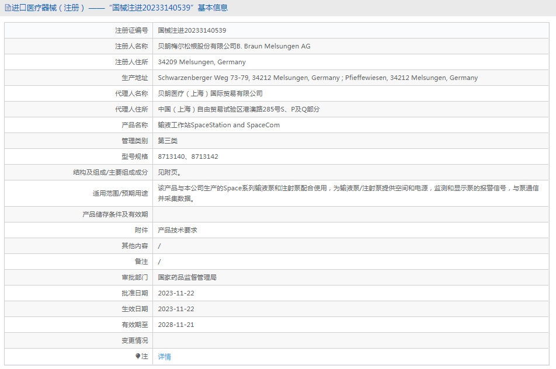Click the slash value in 其他内容 row
The width and height of the screenshot is (556, 369).
point(159,246)
